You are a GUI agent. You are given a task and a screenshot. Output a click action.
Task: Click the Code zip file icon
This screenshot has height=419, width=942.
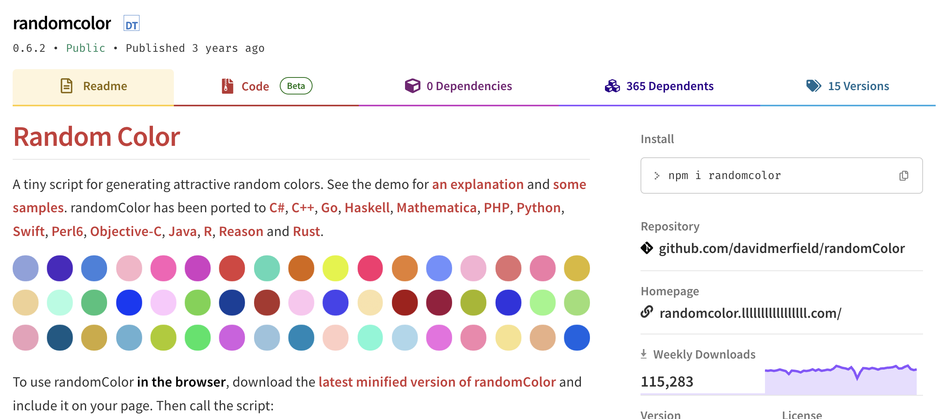click(x=227, y=86)
